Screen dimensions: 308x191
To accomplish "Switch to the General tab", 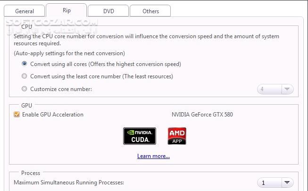I will pyautogui.click(x=25, y=11).
